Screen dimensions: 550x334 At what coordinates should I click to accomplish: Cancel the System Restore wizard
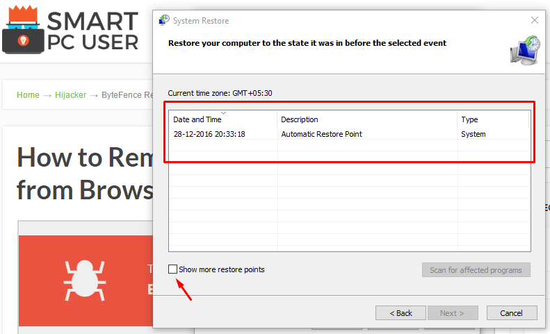coord(512,313)
